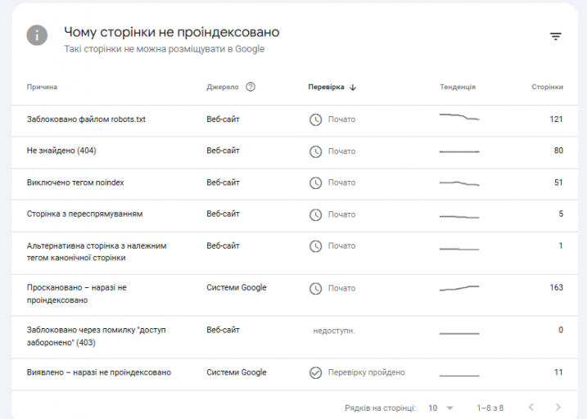Open the rows per page dropdown
Viewport: 587px width, 419px height.
[440, 408]
